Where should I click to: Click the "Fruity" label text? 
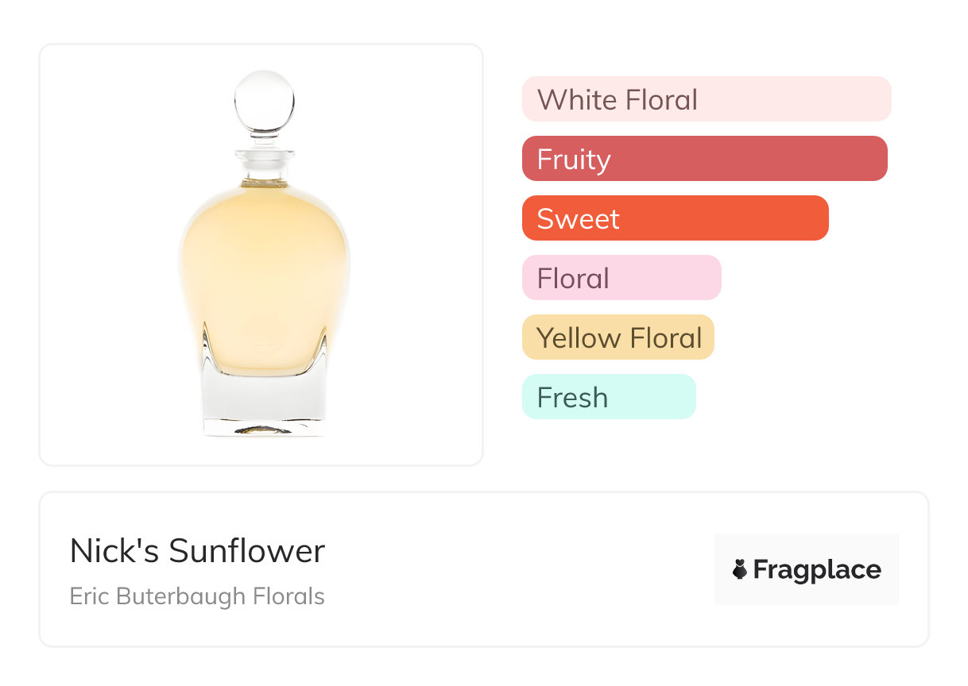(574, 160)
